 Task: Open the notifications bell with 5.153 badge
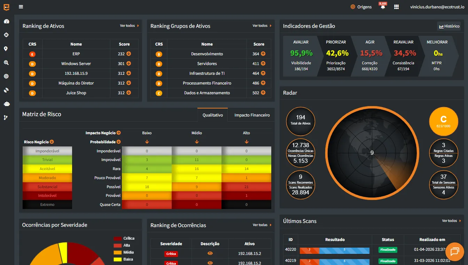[383, 7]
